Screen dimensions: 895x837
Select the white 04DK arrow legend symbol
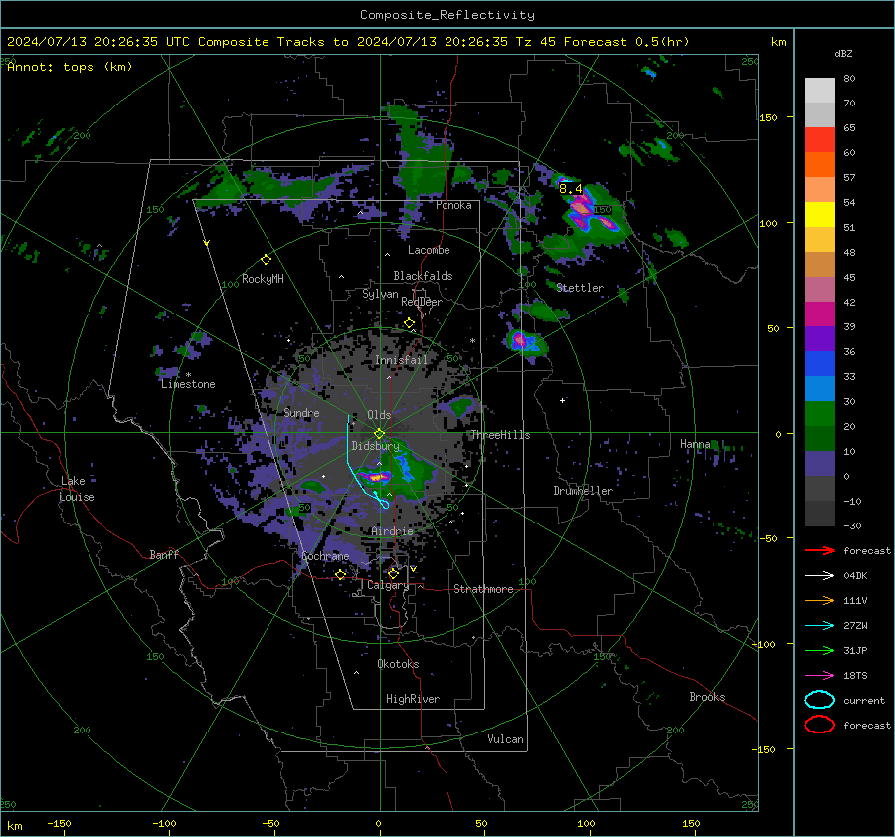(819, 575)
